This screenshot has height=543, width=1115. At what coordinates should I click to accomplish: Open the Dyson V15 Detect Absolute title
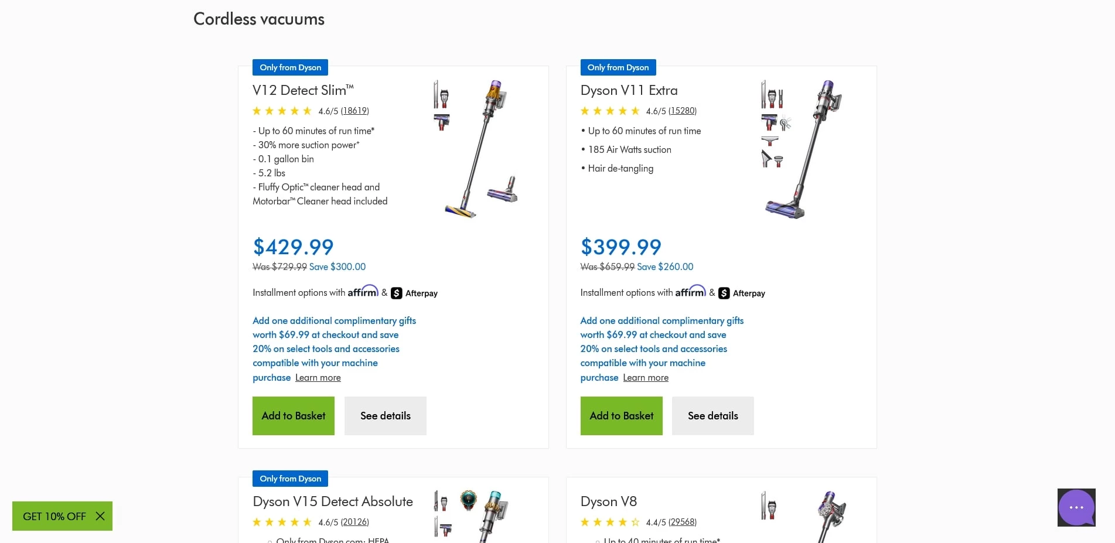(x=332, y=501)
